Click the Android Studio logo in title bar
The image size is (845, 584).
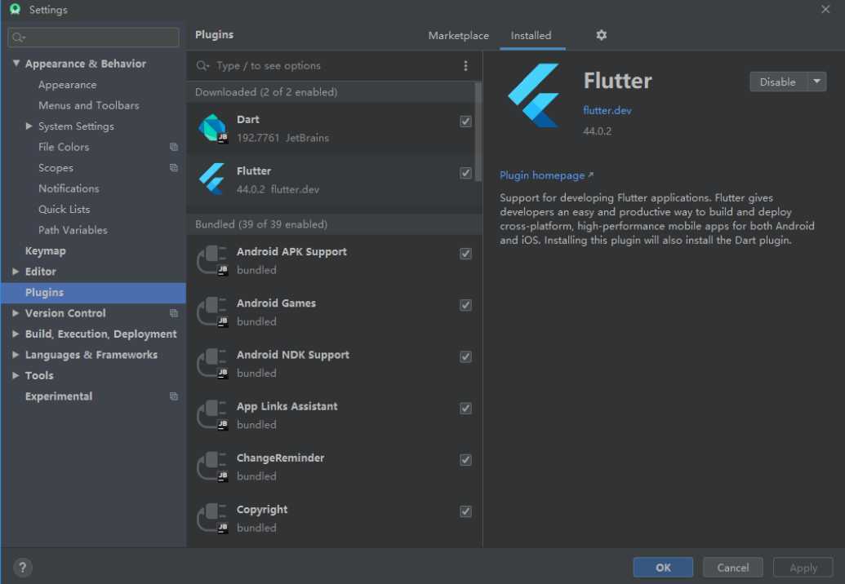tap(15, 9)
